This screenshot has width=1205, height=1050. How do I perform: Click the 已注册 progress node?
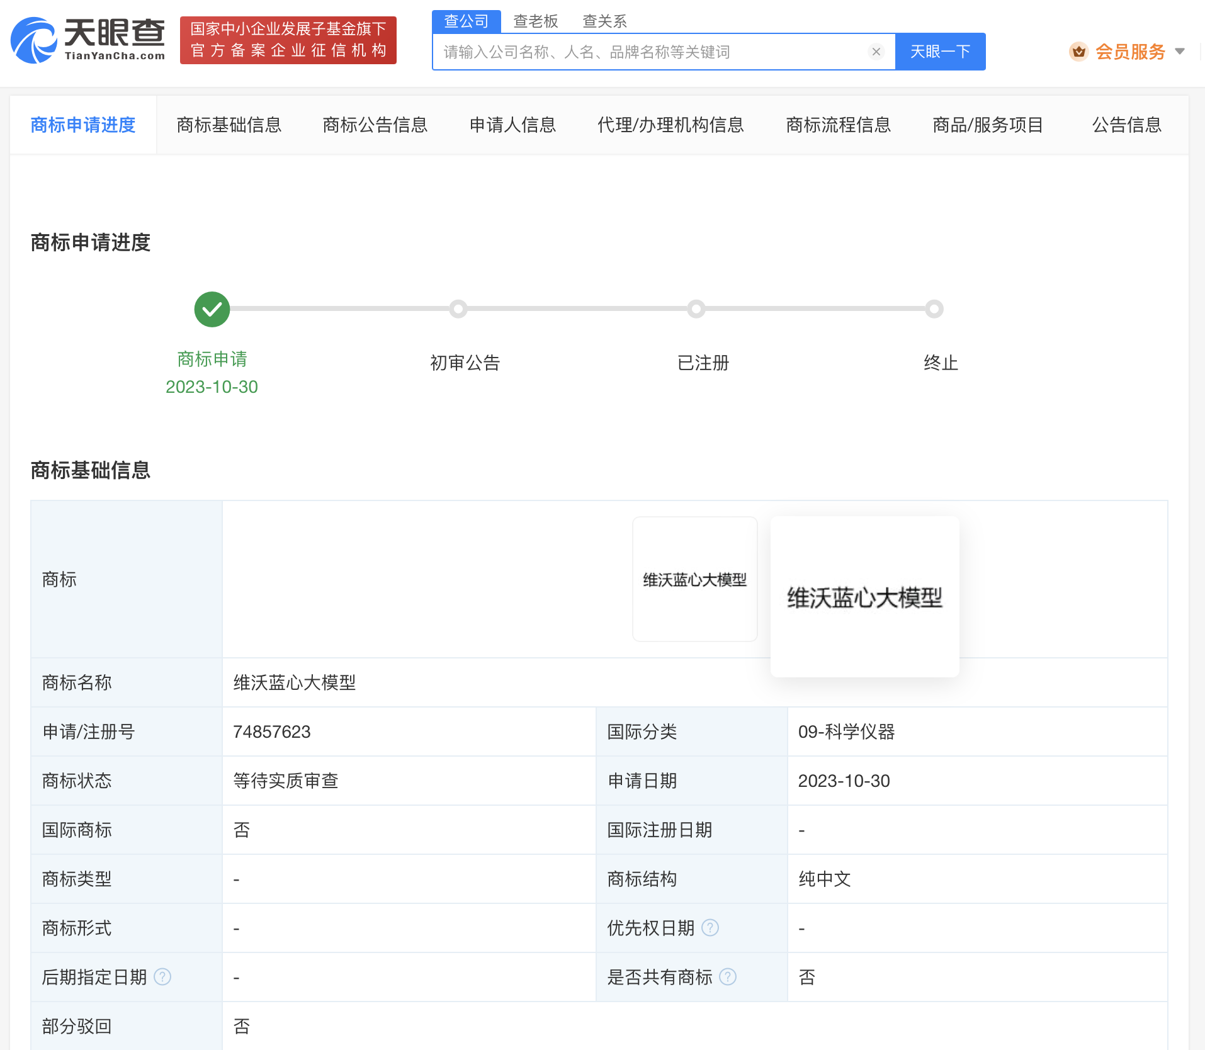(696, 309)
